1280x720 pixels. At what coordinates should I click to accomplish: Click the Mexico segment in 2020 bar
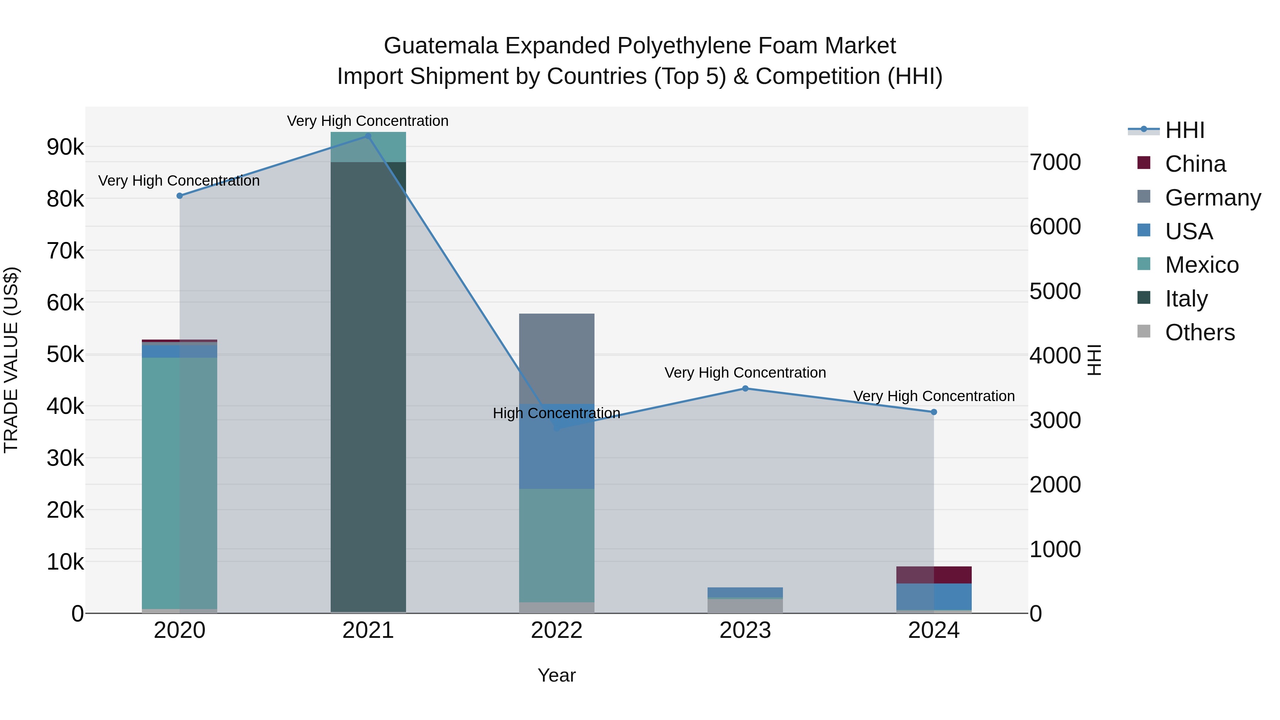[180, 483]
